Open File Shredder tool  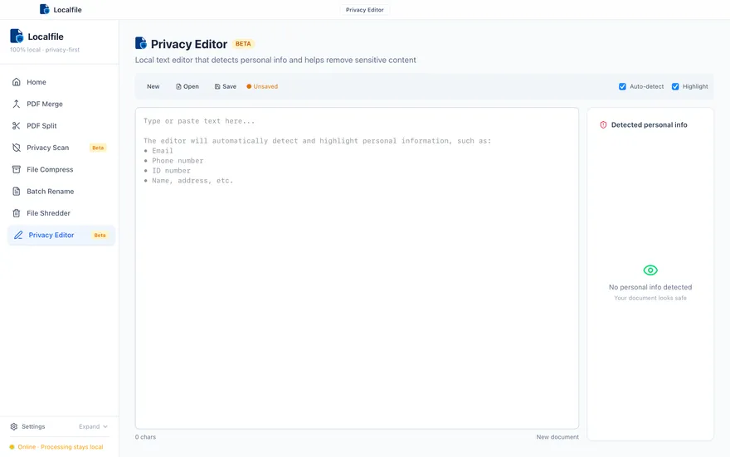61,213
